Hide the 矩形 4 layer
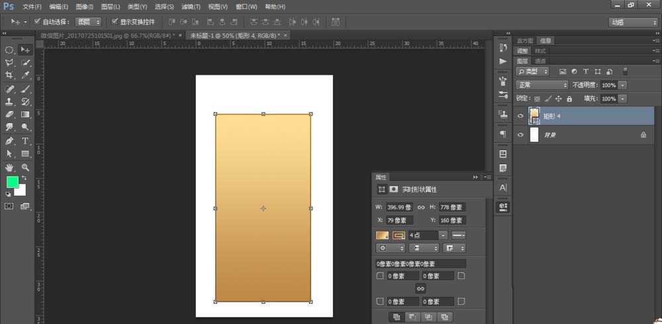This screenshot has height=324, width=662. coord(520,116)
